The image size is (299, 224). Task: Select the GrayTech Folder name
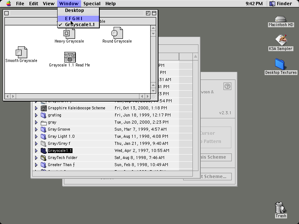(62, 158)
